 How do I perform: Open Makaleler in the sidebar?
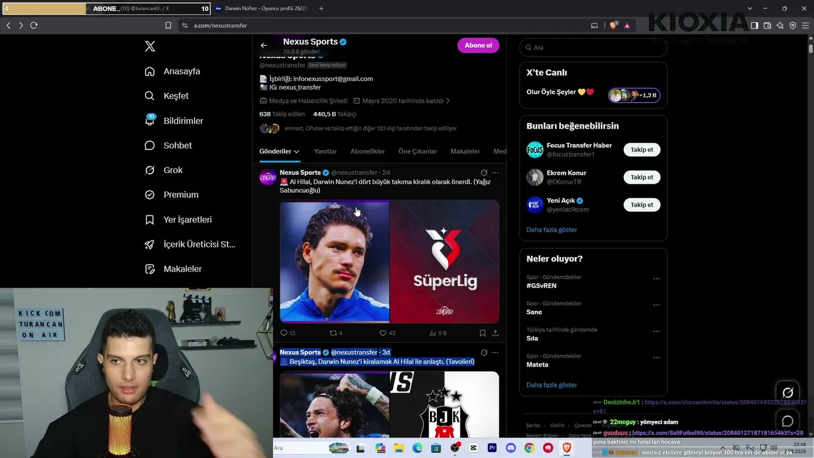pyautogui.click(x=173, y=269)
